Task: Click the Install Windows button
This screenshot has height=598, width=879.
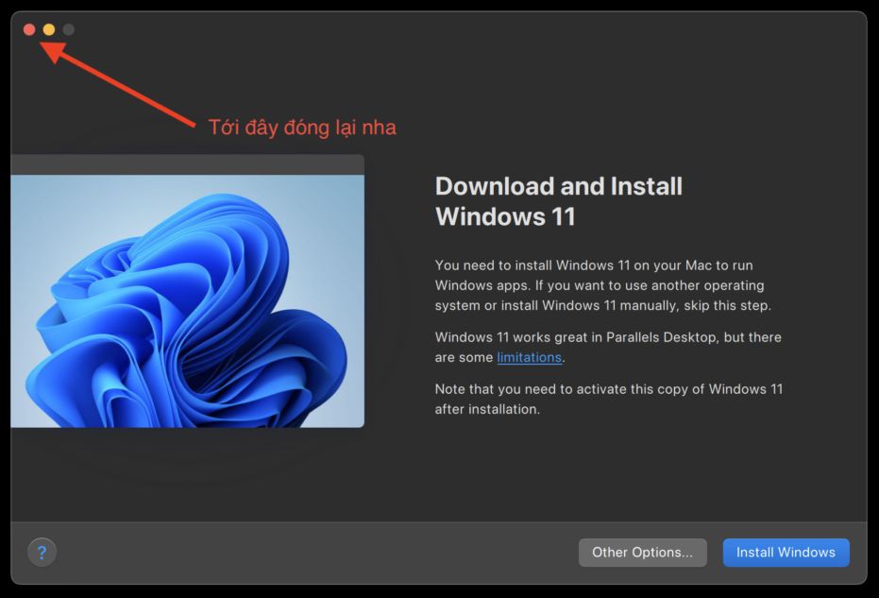Action: (786, 553)
